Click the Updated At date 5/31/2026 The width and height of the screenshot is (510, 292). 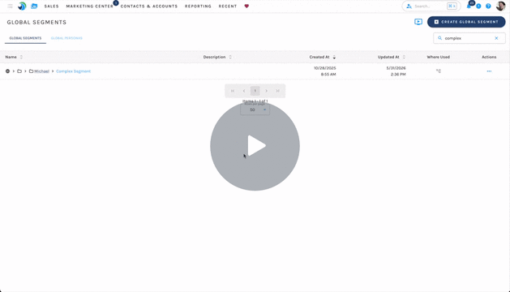(396, 68)
